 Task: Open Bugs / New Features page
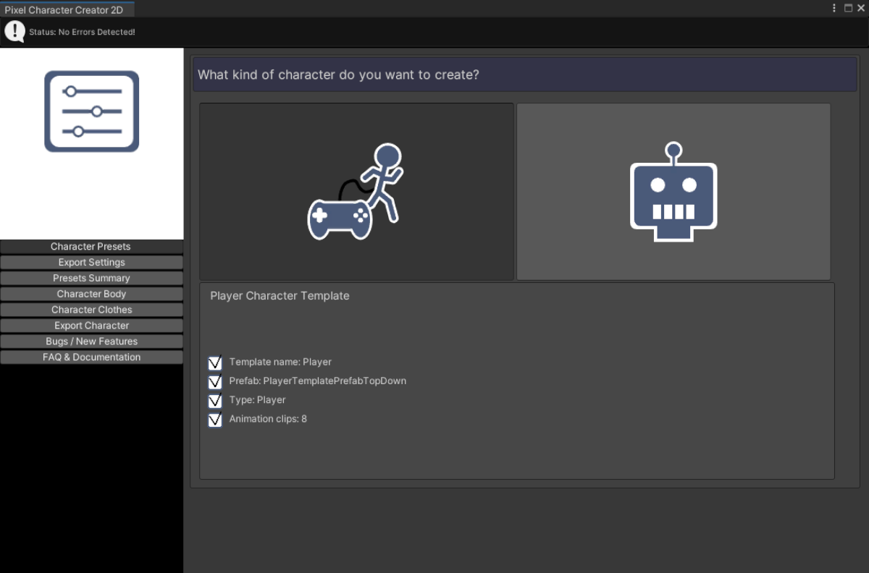91,341
